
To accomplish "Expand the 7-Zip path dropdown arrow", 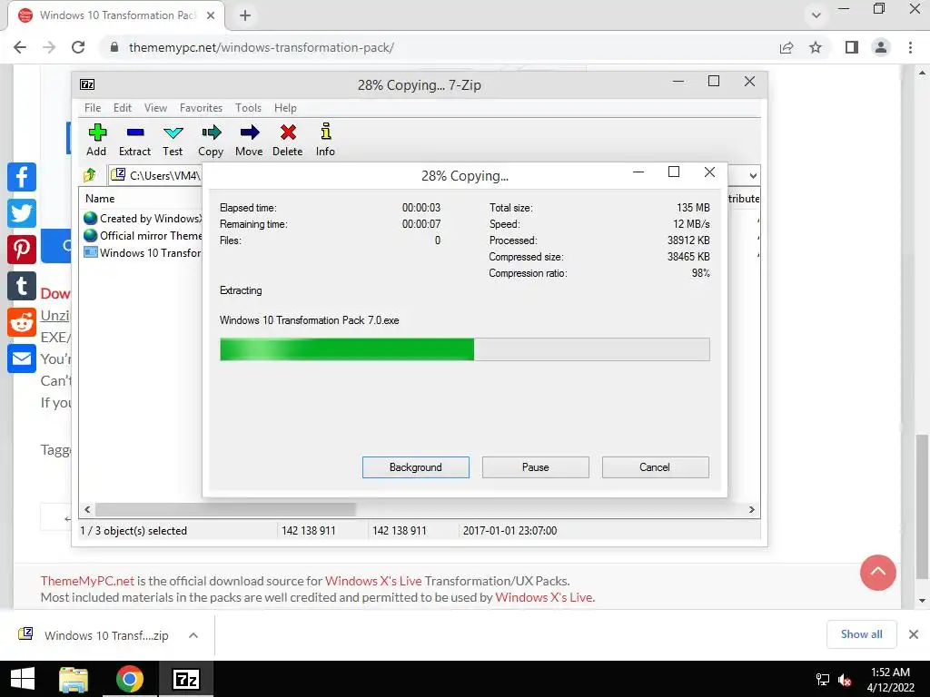I will point(753,175).
